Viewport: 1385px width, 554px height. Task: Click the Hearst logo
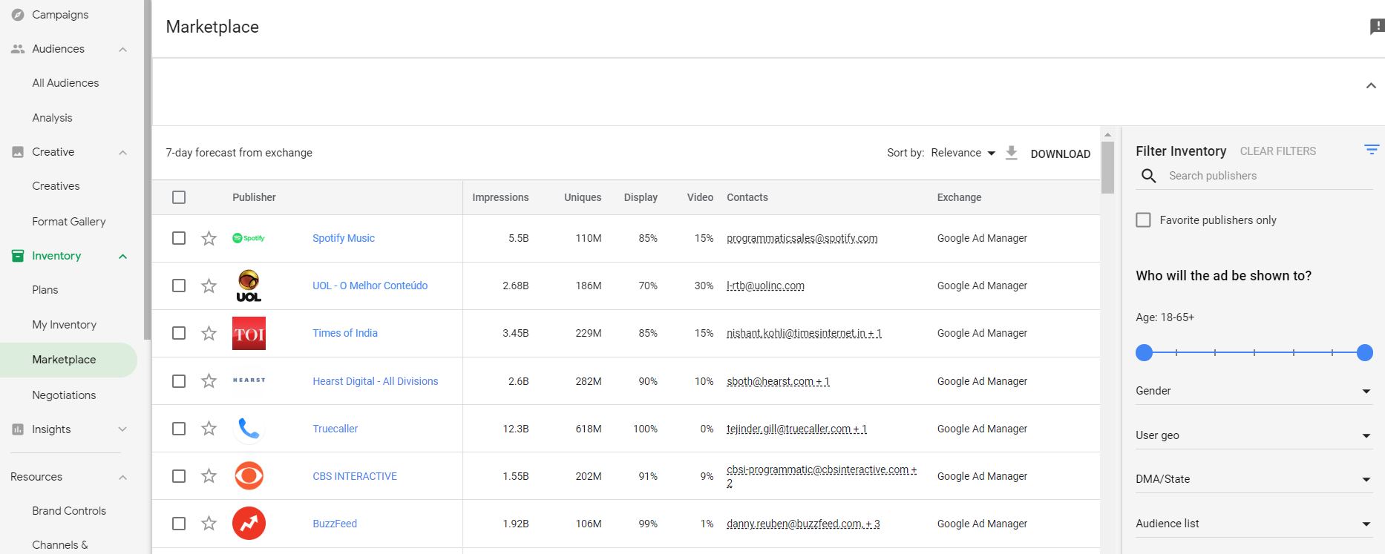click(249, 380)
